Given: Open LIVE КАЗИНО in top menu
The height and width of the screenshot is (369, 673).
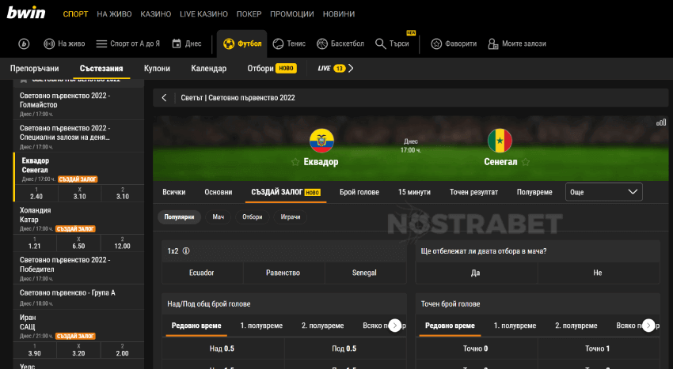Looking at the screenshot, I should point(203,14).
